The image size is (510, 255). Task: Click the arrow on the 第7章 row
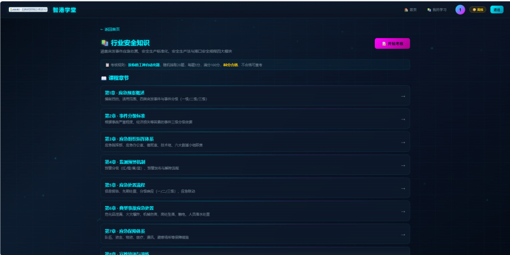[x=403, y=235]
